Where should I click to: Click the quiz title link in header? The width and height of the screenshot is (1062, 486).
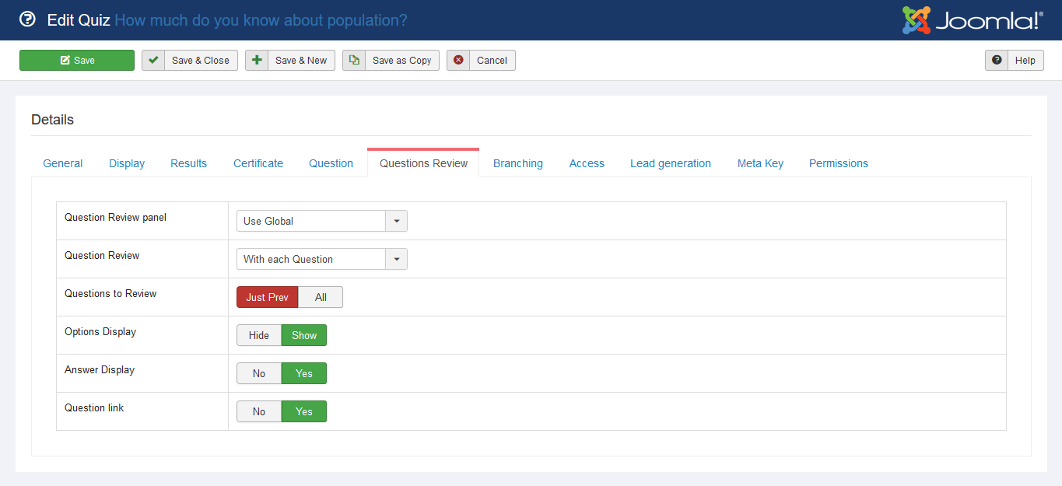point(261,20)
